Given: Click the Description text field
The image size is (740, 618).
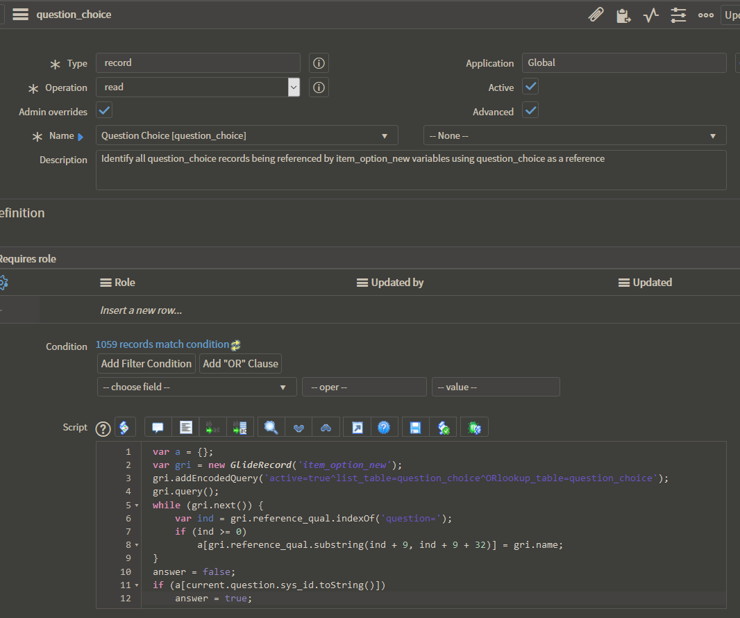Looking at the screenshot, I should [x=410, y=170].
